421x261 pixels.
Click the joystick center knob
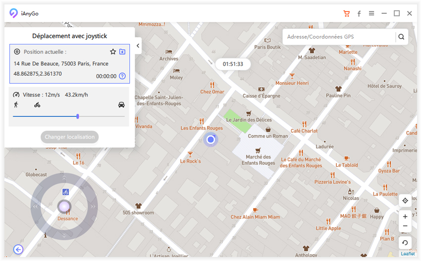tap(64, 207)
